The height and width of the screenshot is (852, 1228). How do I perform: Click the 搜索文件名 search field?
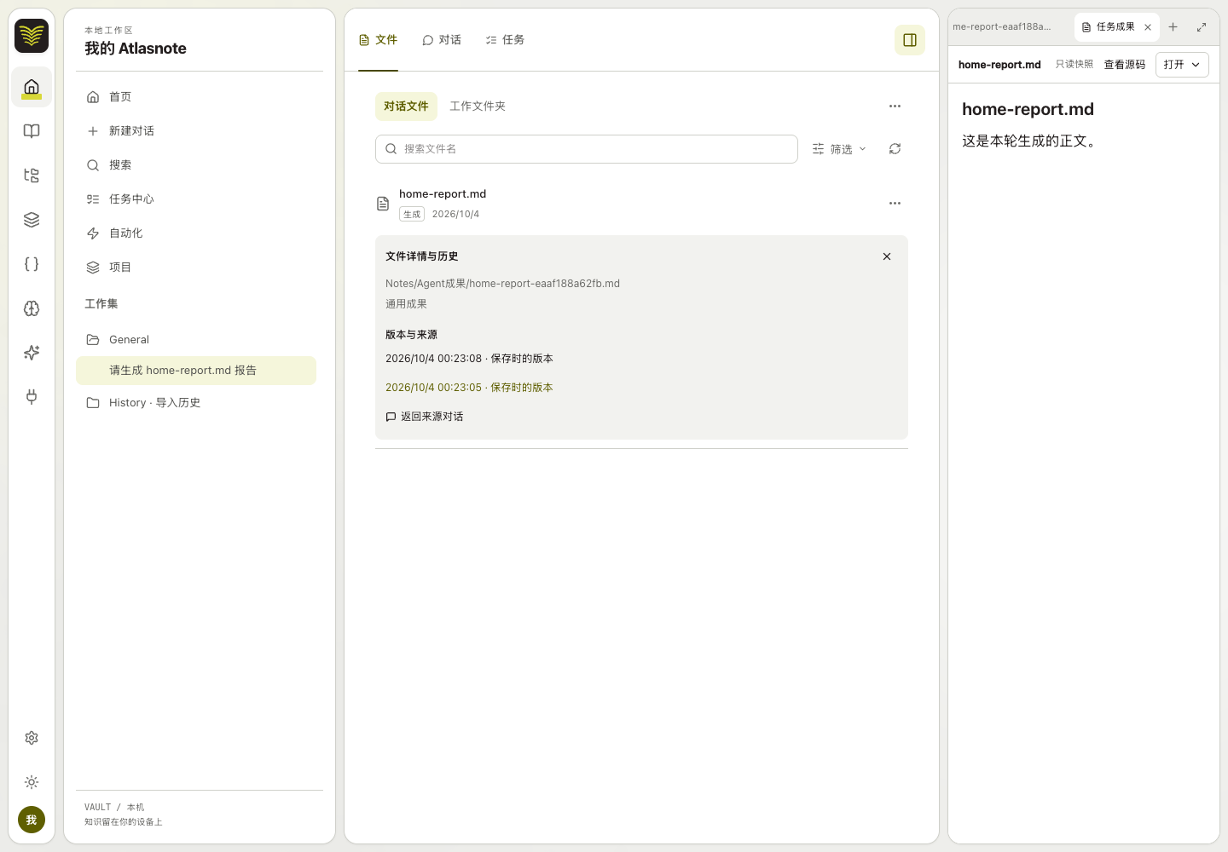point(587,149)
